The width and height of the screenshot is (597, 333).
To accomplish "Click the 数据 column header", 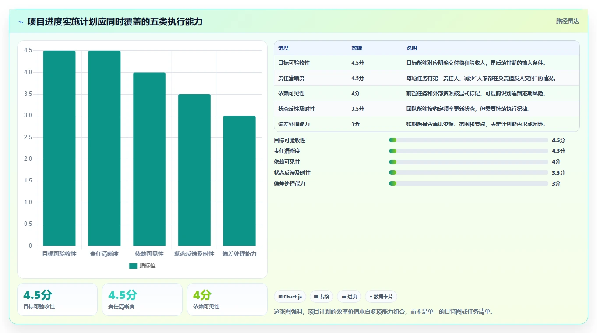I will click(357, 48).
